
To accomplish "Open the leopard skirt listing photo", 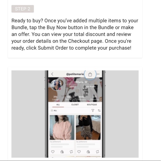I will tap(88, 127).
